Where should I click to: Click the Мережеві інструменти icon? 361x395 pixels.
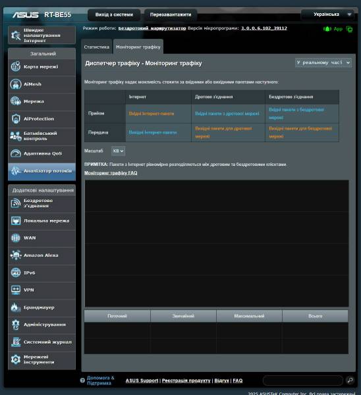point(16,359)
